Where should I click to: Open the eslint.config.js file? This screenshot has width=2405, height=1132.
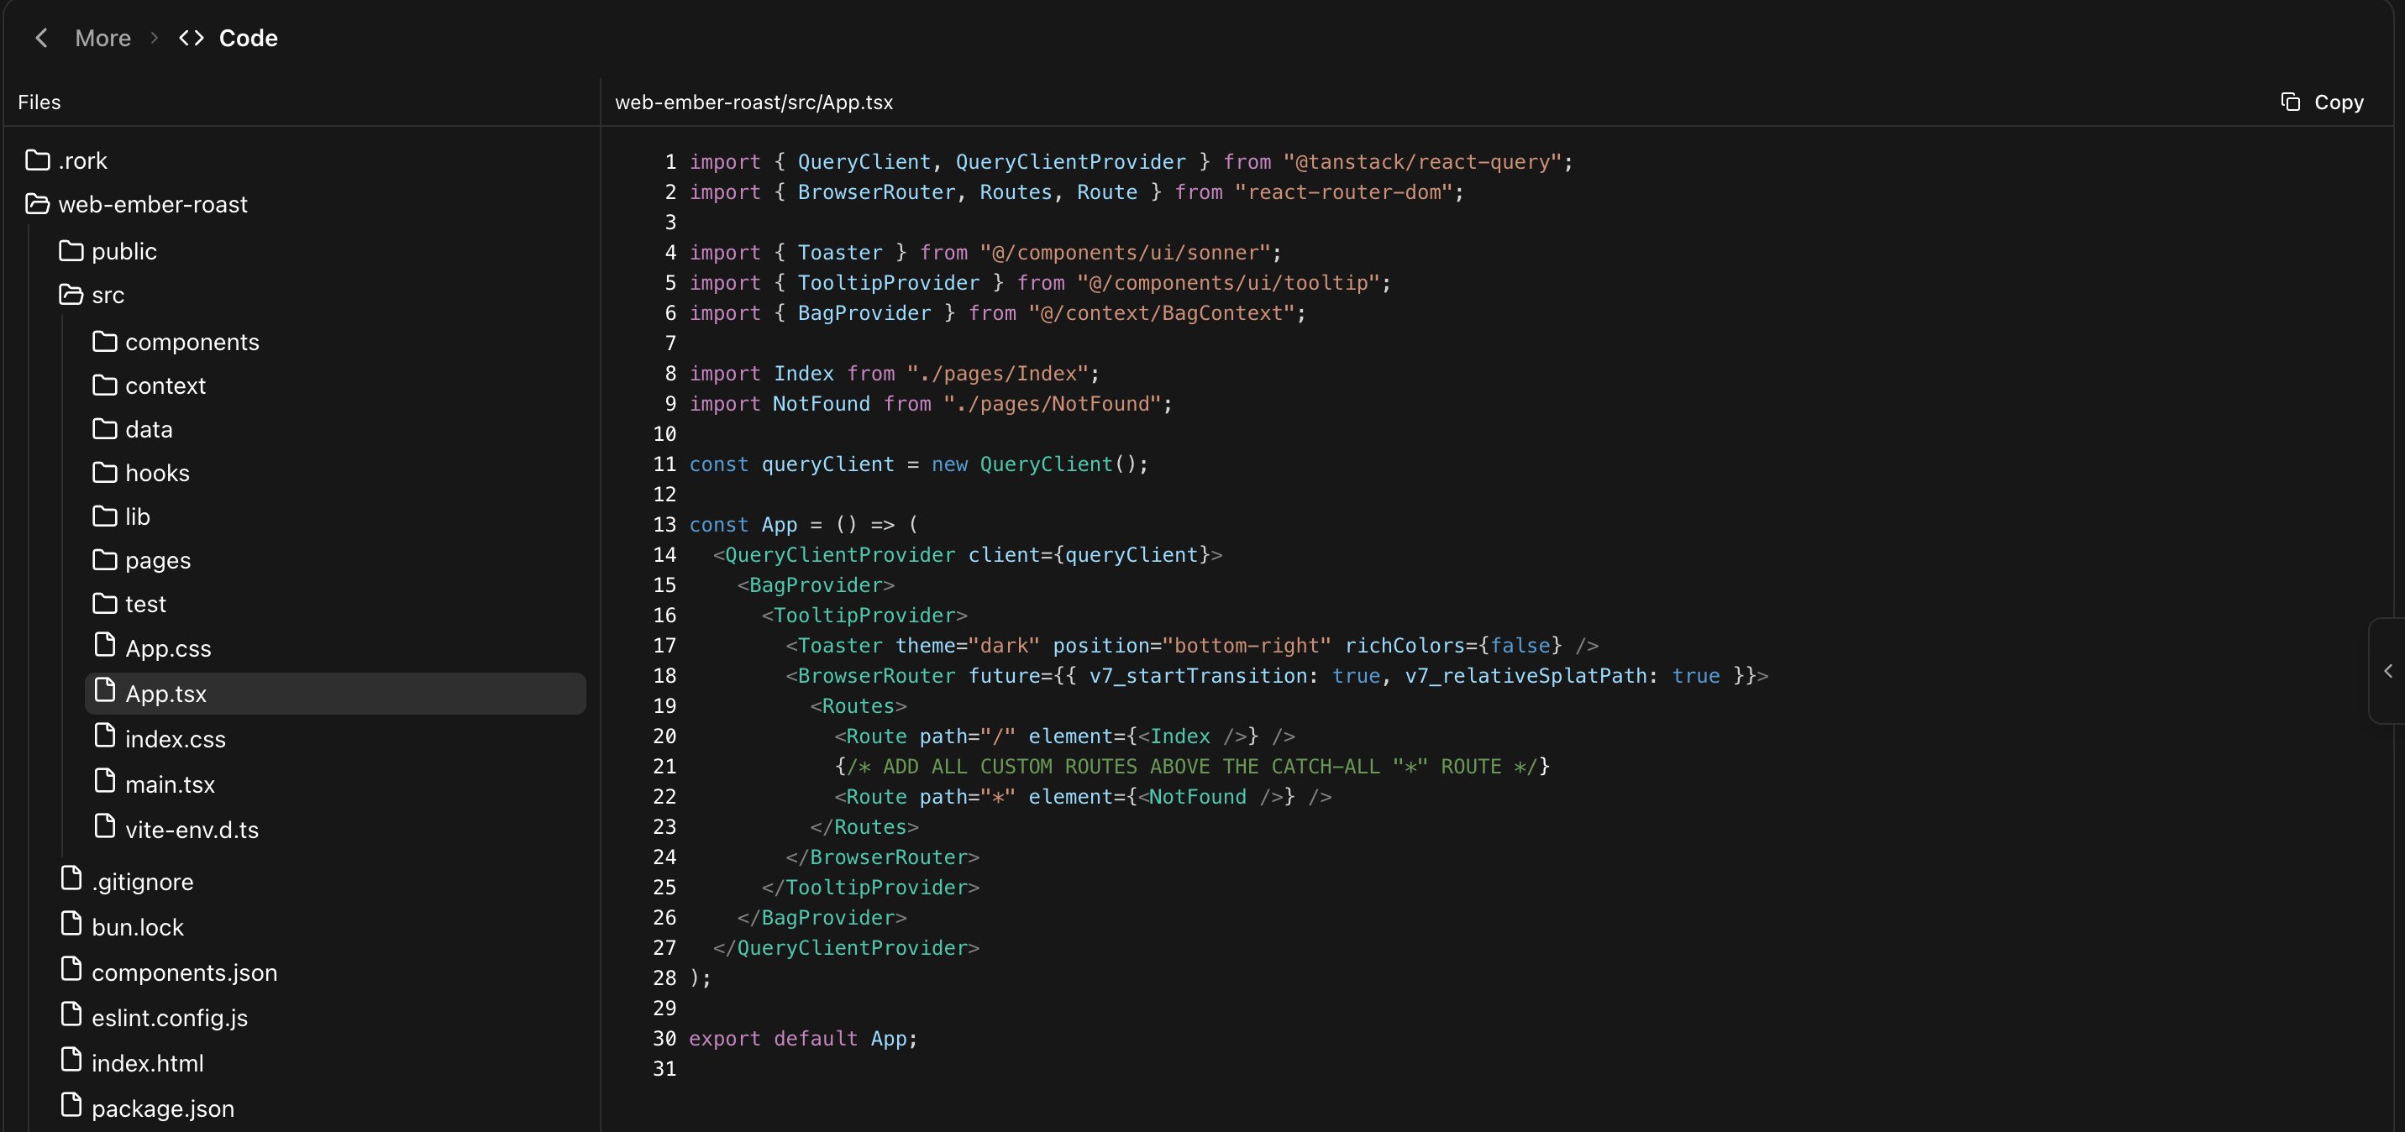click(x=153, y=1017)
